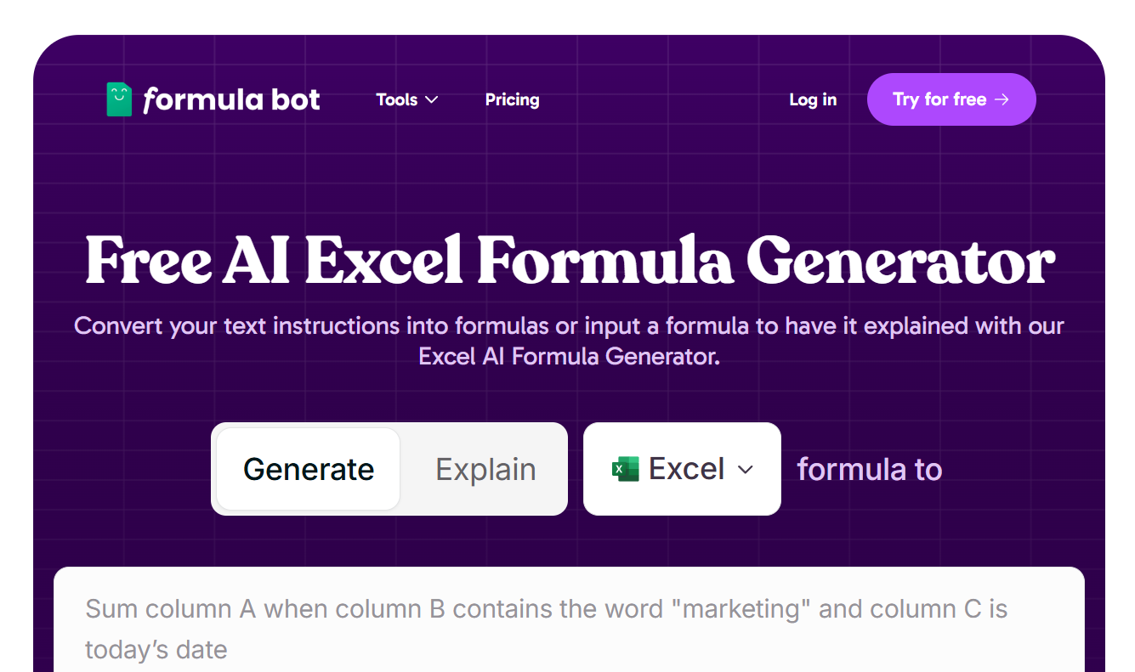
Task: Click the formula bot smiley logo icon
Action: click(118, 99)
